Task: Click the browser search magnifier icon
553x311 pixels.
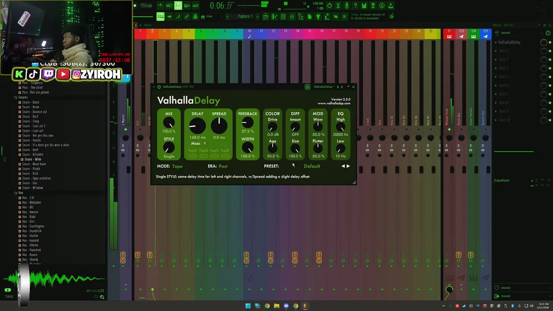Action: [x=102, y=297]
